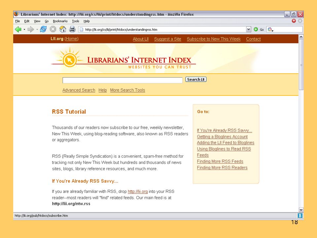Follow the http://lii.org link in the text

138,191
